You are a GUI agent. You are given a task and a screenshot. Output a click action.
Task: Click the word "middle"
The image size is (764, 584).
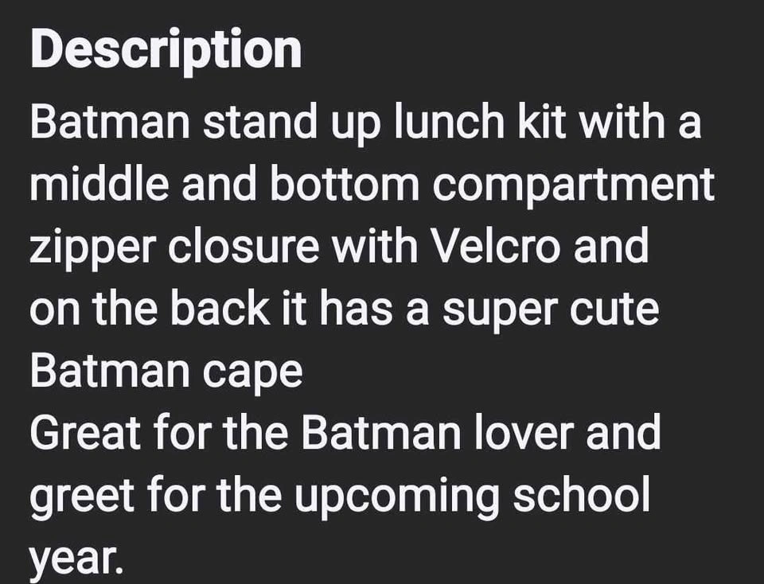[x=99, y=185]
